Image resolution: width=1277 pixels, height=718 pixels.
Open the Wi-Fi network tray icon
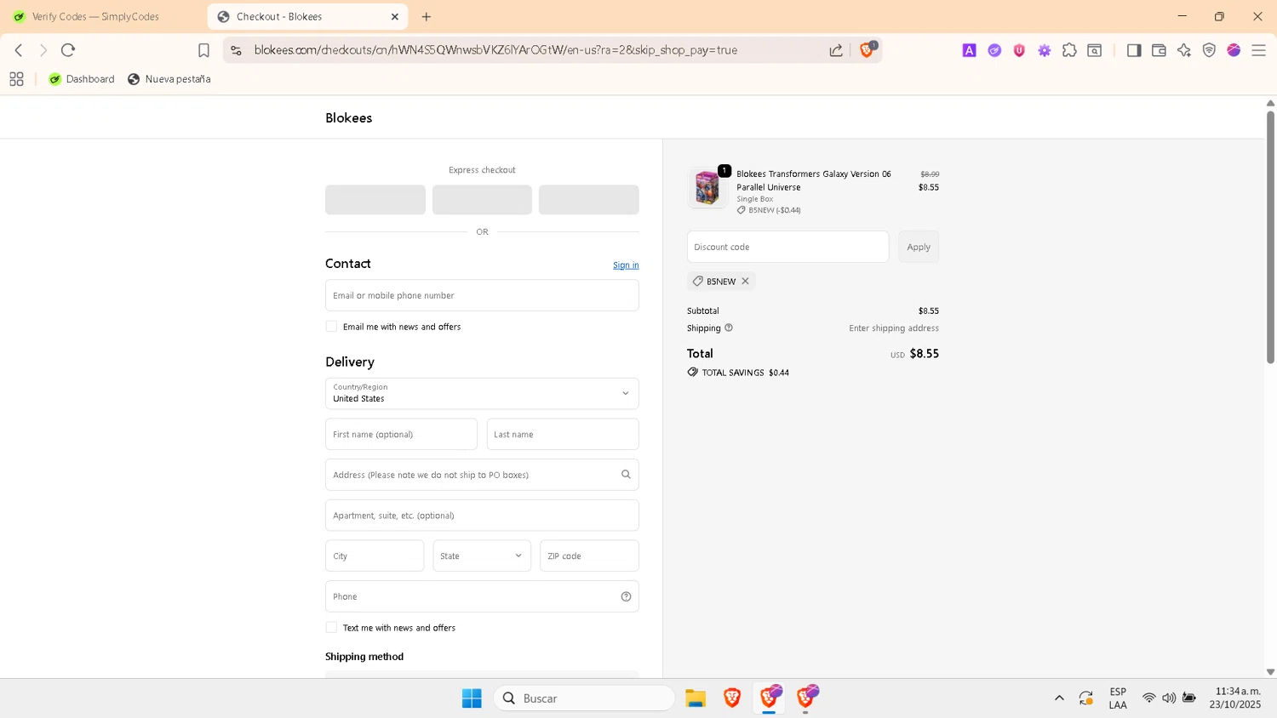1148,698
